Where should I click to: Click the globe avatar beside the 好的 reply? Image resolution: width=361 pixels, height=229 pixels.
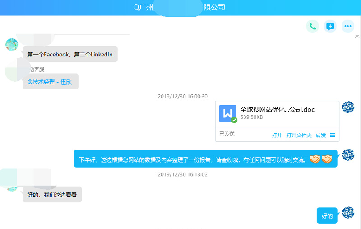[x=348, y=213]
